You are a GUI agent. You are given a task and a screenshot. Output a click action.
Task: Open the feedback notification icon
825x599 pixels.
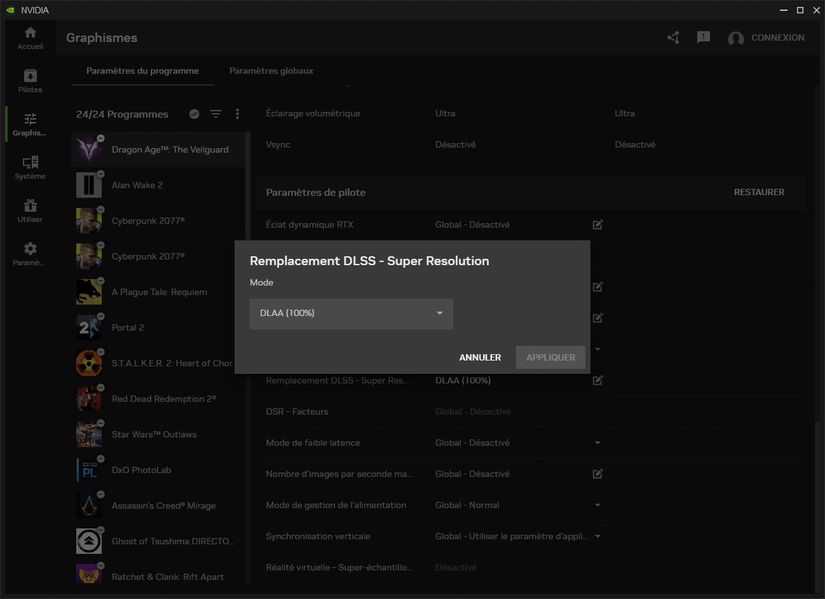click(x=704, y=38)
